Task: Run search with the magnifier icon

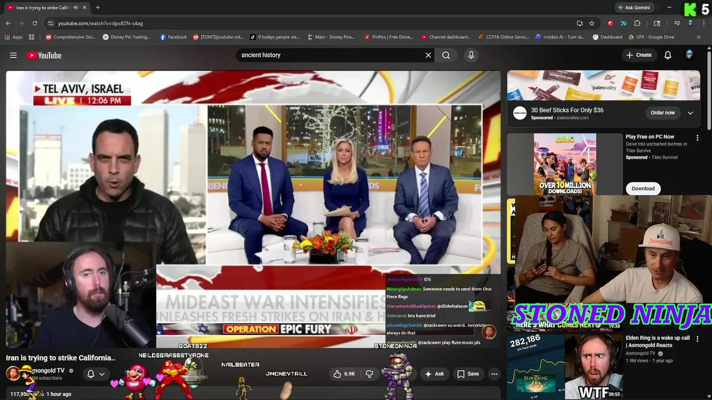Action: [446, 55]
